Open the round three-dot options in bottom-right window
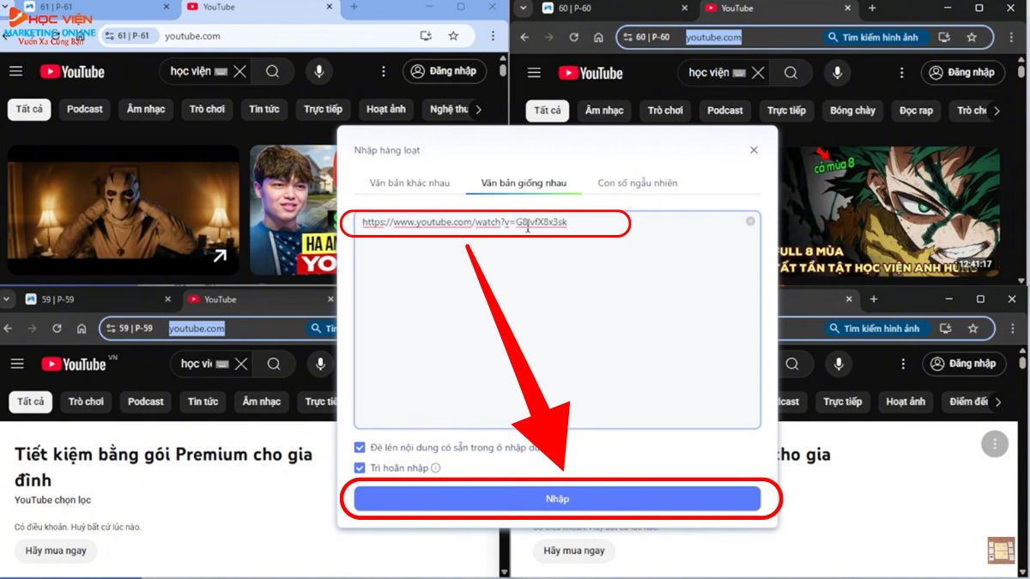 click(x=994, y=444)
